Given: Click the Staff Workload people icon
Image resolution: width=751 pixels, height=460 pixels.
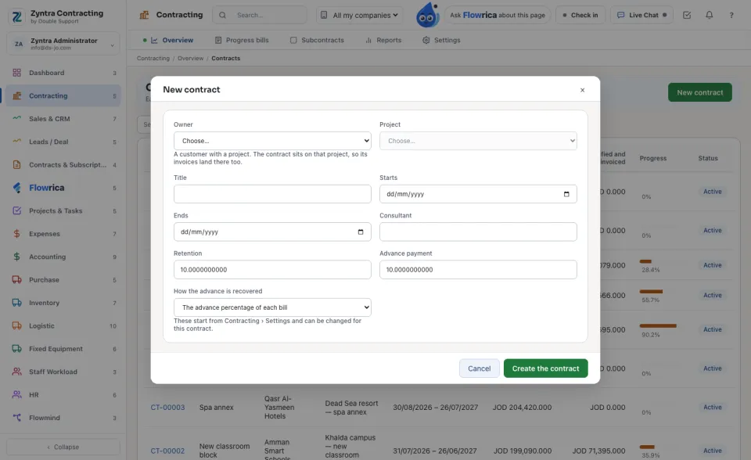Looking at the screenshot, I should 16,372.
